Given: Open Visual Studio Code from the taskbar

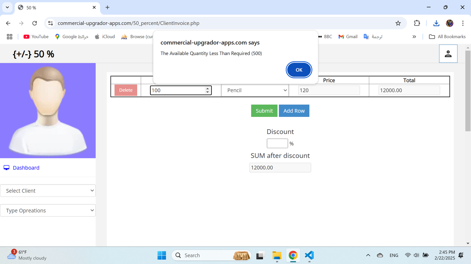Looking at the screenshot, I should (x=309, y=255).
